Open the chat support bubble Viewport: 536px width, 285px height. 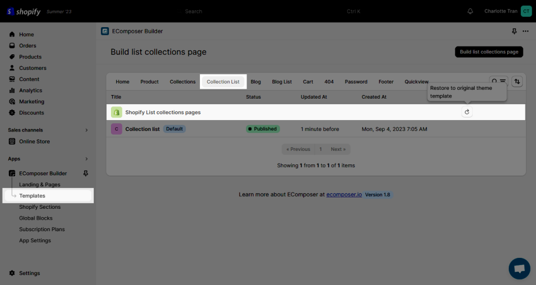coord(519,269)
